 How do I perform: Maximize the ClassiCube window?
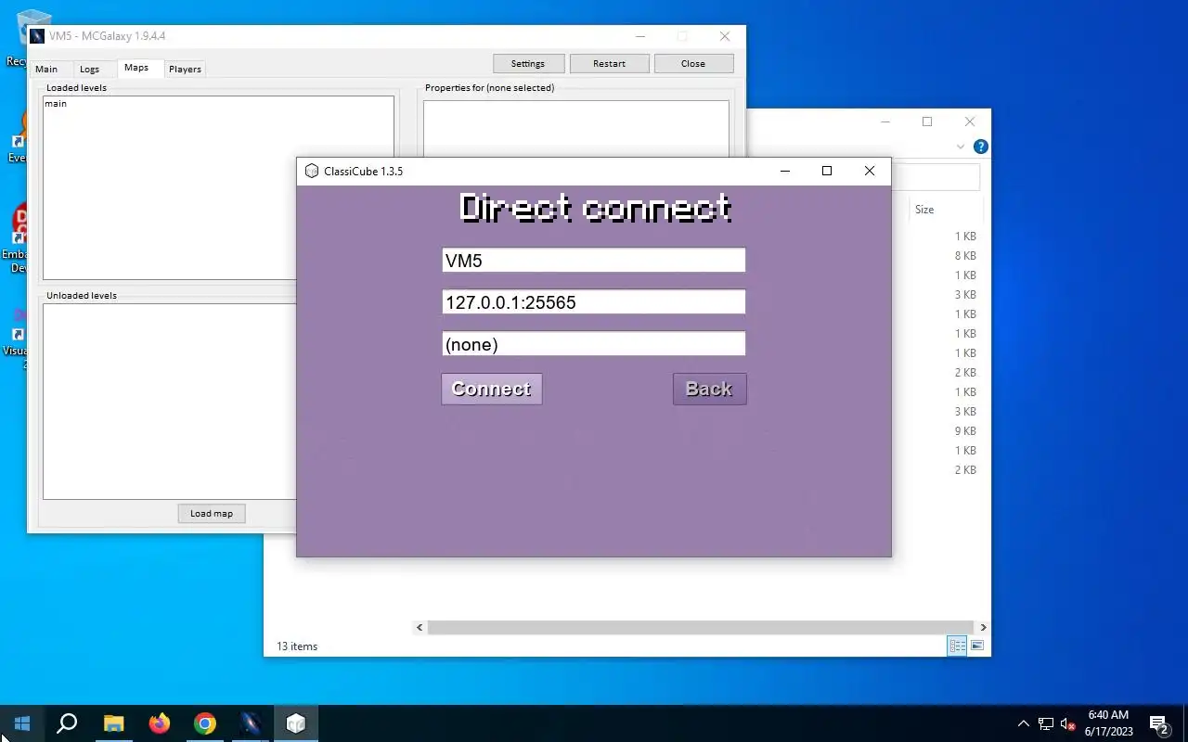[x=827, y=171]
